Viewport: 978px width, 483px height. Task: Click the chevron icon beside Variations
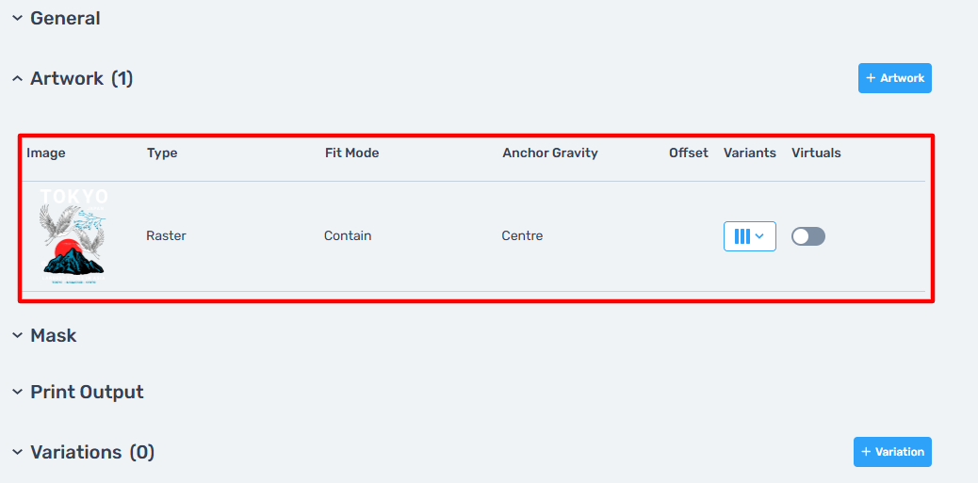point(17,452)
